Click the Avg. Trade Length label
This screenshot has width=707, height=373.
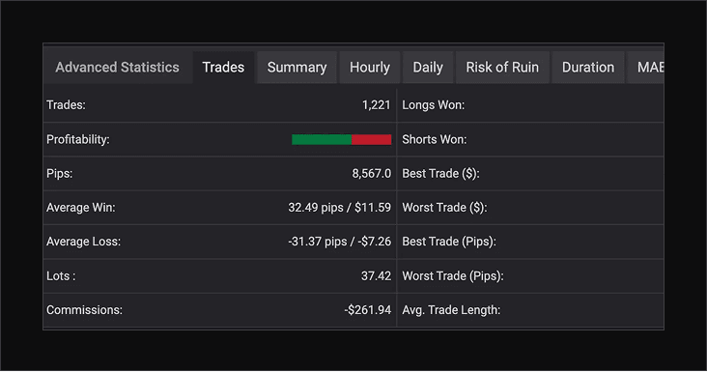click(x=451, y=310)
